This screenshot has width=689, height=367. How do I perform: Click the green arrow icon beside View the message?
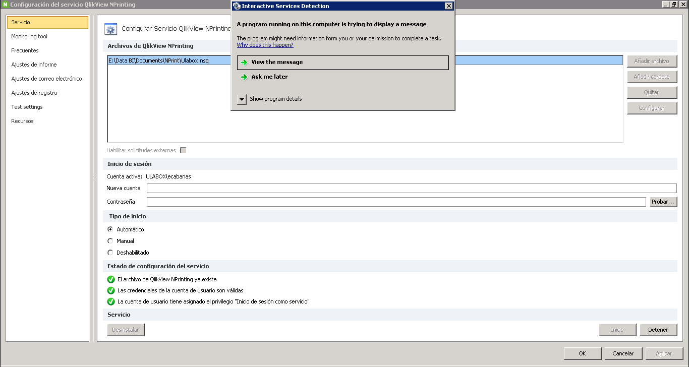(x=244, y=63)
